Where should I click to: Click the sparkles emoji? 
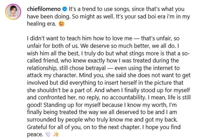[56, 135]
